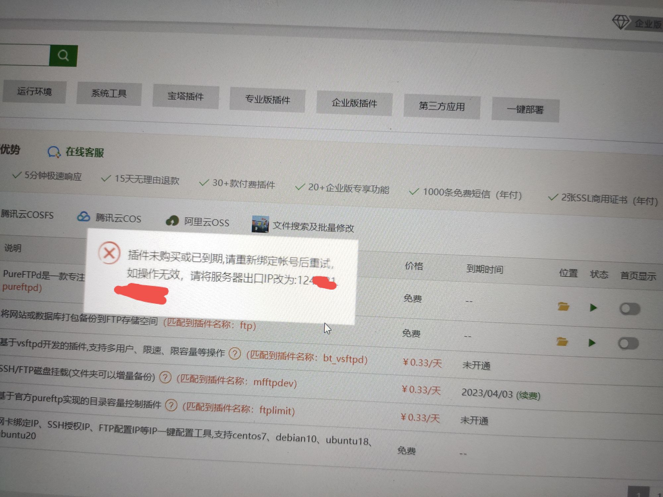The height and width of the screenshot is (497, 663).
Task: Click the 到期时间 column header
Action: 485,269
